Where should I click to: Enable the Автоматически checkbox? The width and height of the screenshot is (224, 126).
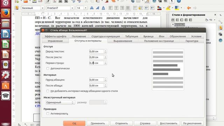(48, 69)
